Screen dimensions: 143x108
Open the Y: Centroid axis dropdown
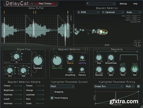point(113,12)
